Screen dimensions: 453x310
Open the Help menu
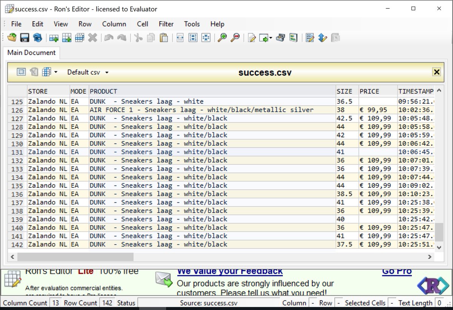tap(217, 24)
